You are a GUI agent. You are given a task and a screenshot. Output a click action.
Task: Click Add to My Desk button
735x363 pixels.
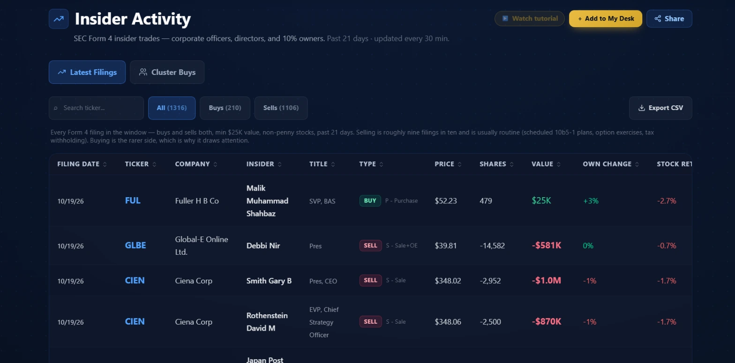(606, 19)
